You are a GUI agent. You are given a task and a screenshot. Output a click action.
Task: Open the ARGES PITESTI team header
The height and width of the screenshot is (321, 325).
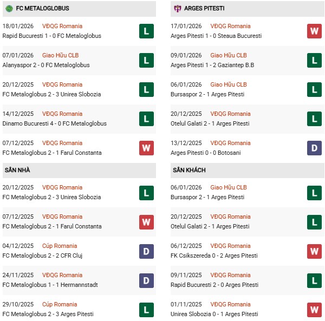click(204, 9)
